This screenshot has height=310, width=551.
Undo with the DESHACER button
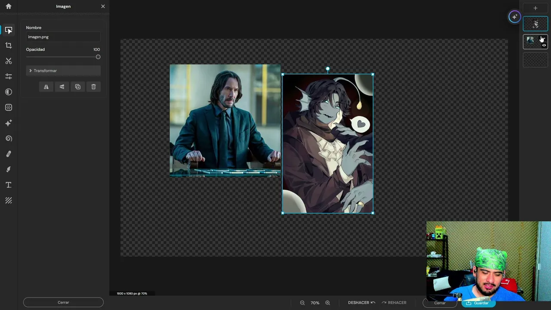[362, 303]
